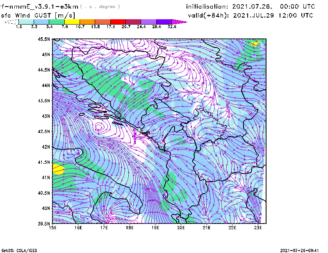The image size is (328, 253).
Task: Click the 42N latitude axis label
Action: click(46, 147)
